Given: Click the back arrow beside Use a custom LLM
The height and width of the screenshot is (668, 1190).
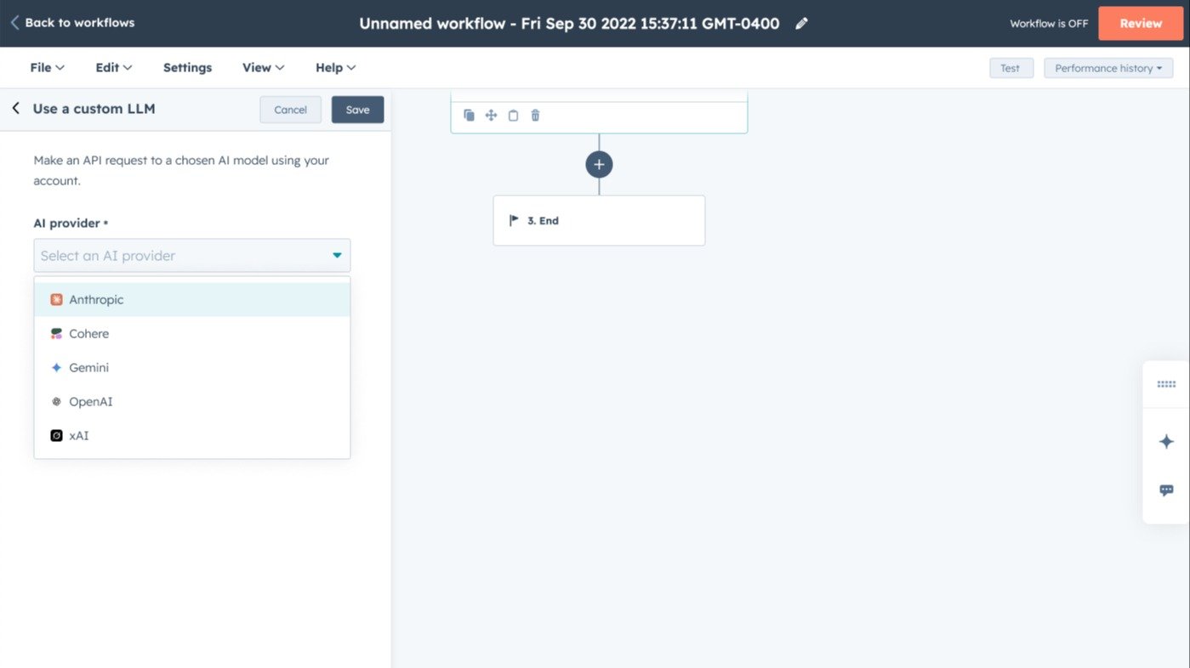Looking at the screenshot, I should 15,108.
